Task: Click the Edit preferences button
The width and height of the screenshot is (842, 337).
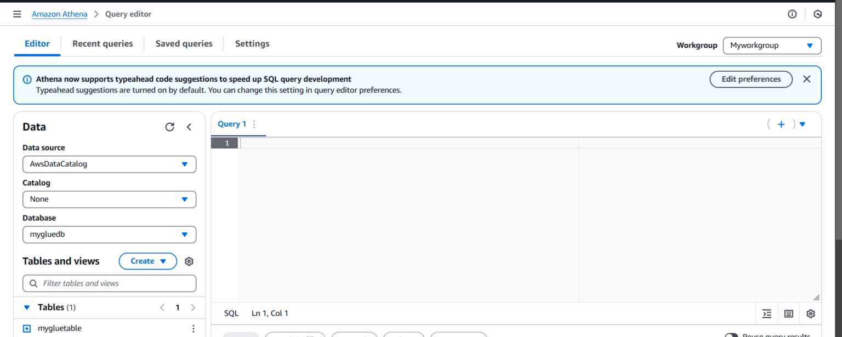Action: 750,79
